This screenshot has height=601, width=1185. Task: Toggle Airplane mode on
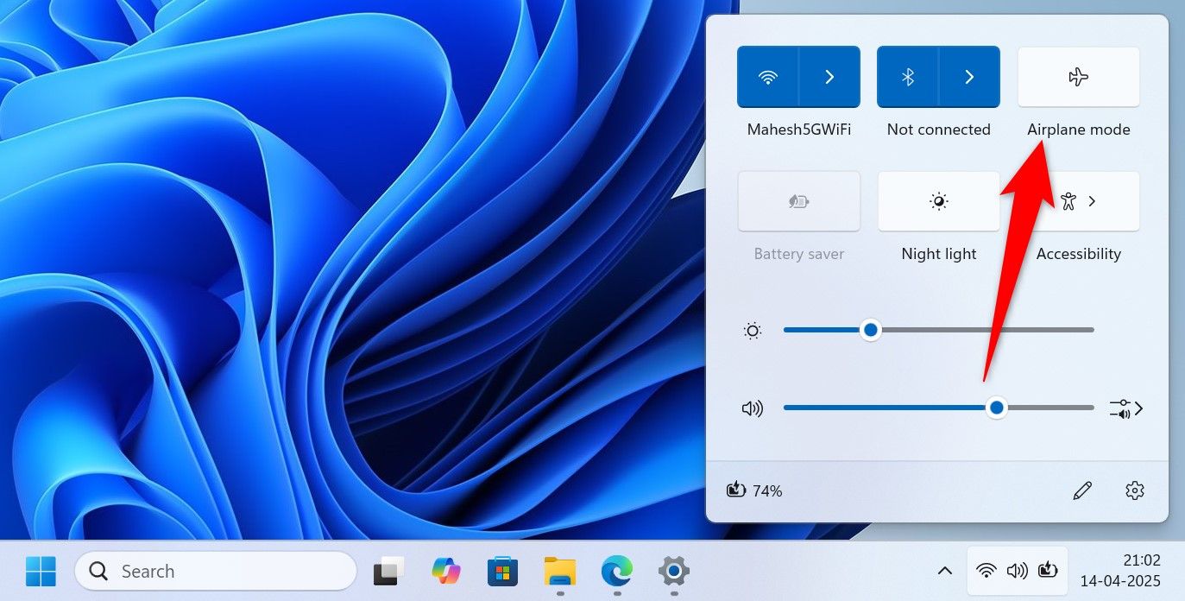(x=1078, y=78)
